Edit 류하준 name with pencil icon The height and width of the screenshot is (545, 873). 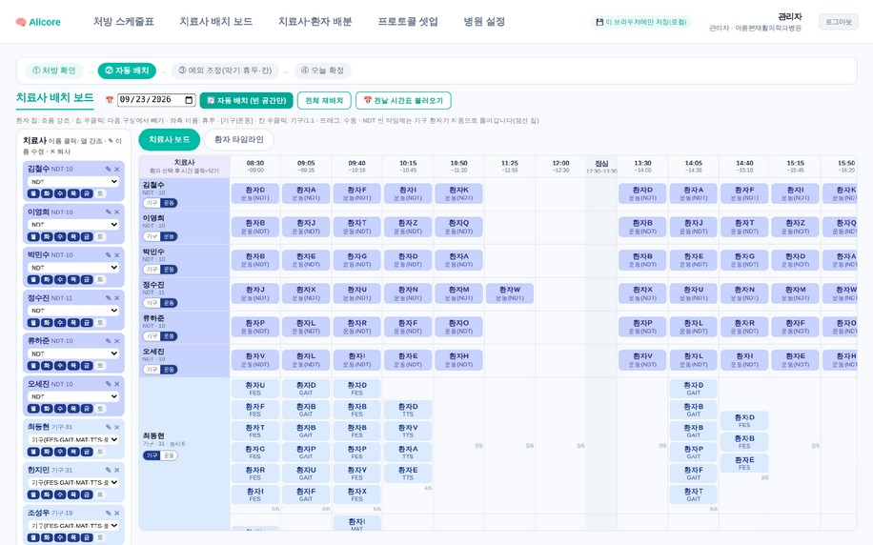(x=108, y=341)
